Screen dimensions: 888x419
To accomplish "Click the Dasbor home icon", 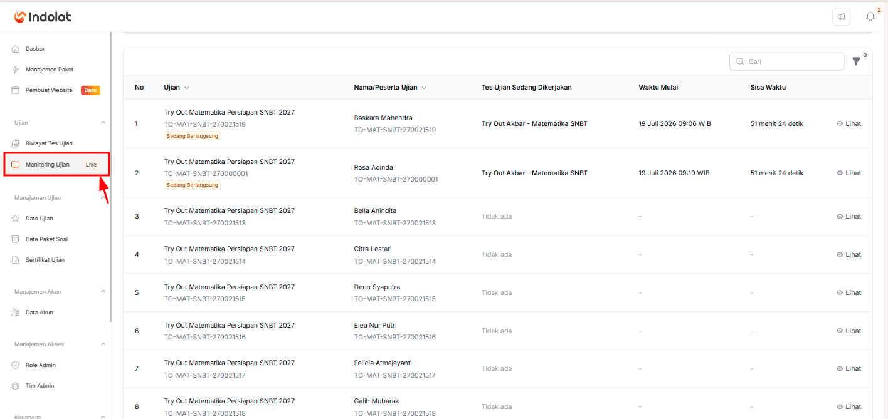I will click(16, 49).
